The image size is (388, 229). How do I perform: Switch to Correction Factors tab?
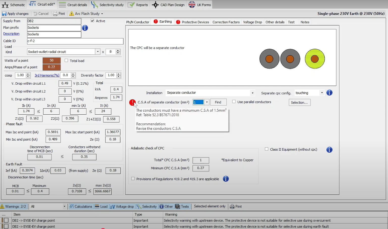226,22
